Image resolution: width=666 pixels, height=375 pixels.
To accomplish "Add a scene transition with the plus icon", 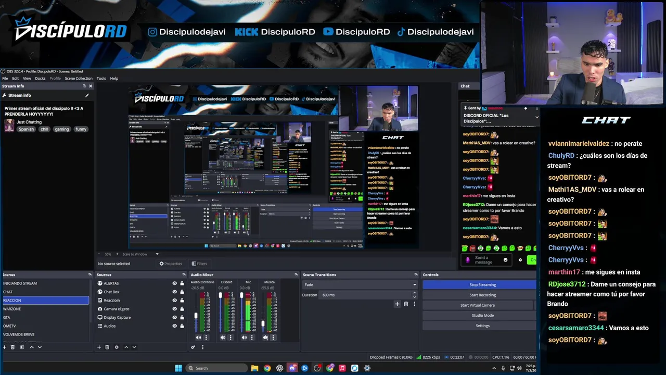I will (397, 304).
